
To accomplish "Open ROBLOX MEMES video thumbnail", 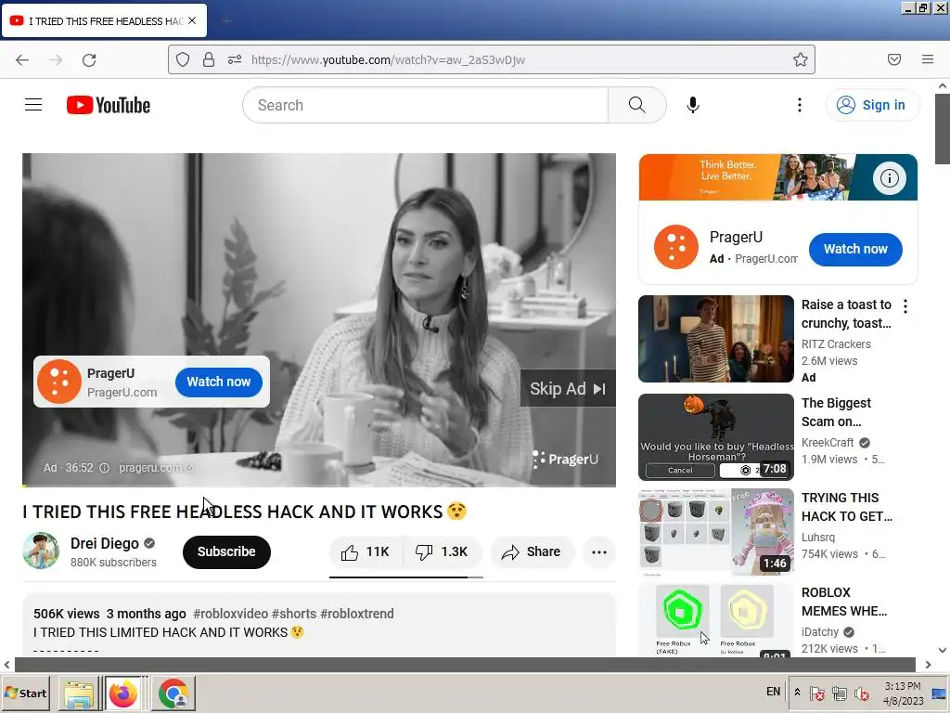I will 715,619.
